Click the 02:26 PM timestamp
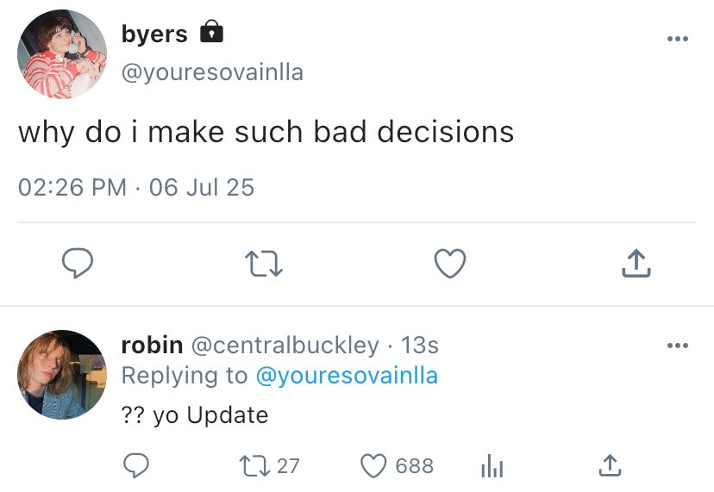714x492 pixels. pyautogui.click(x=72, y=187)
